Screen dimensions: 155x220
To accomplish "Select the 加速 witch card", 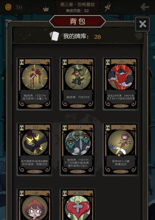I will tap(77, 84).
